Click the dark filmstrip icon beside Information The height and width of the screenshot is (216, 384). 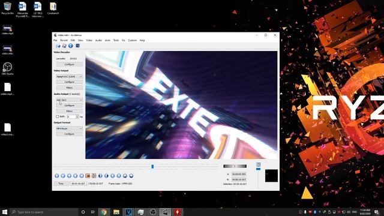click(77, 46)
